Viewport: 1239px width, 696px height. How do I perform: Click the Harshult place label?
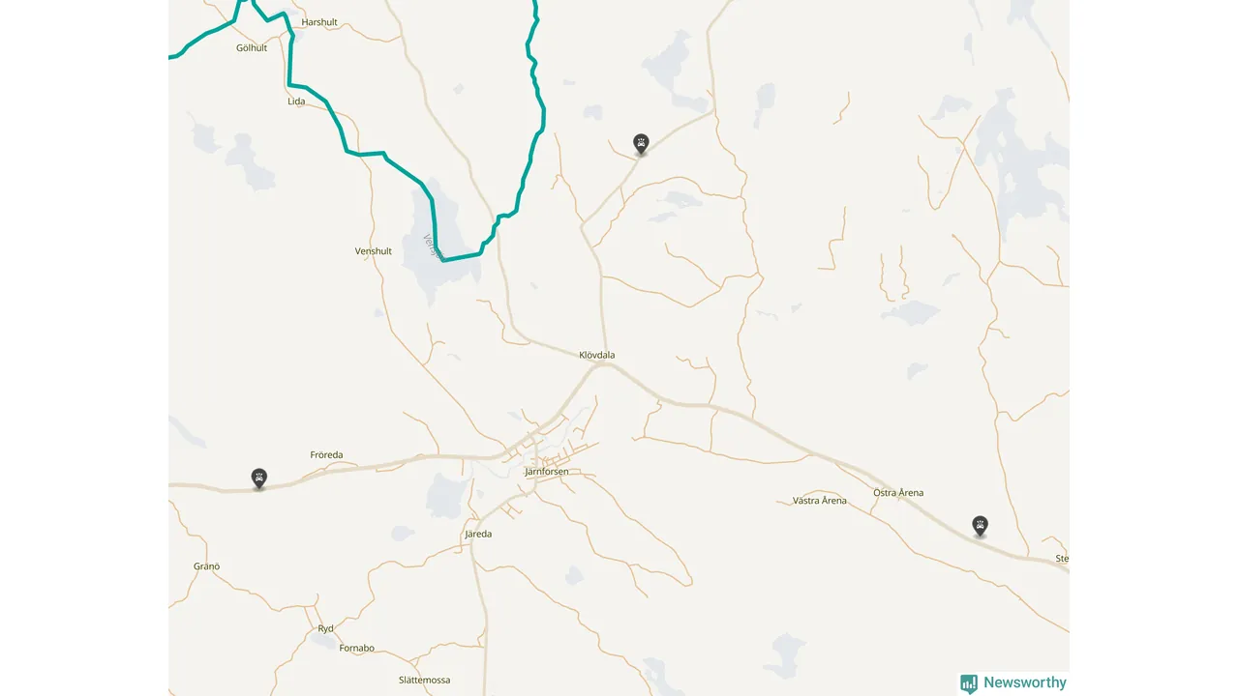[319, 21]
